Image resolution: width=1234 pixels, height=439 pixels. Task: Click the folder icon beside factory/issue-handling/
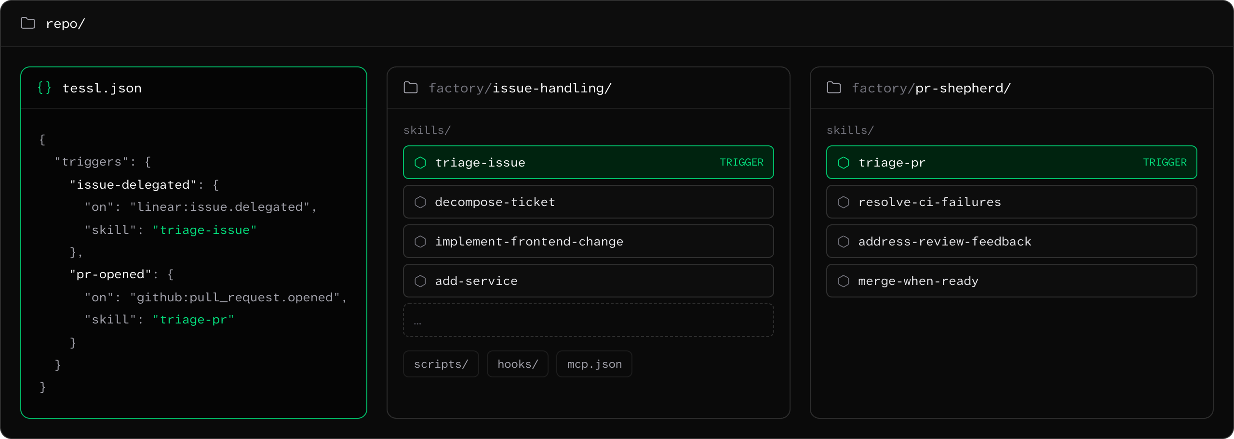[411, 88]
